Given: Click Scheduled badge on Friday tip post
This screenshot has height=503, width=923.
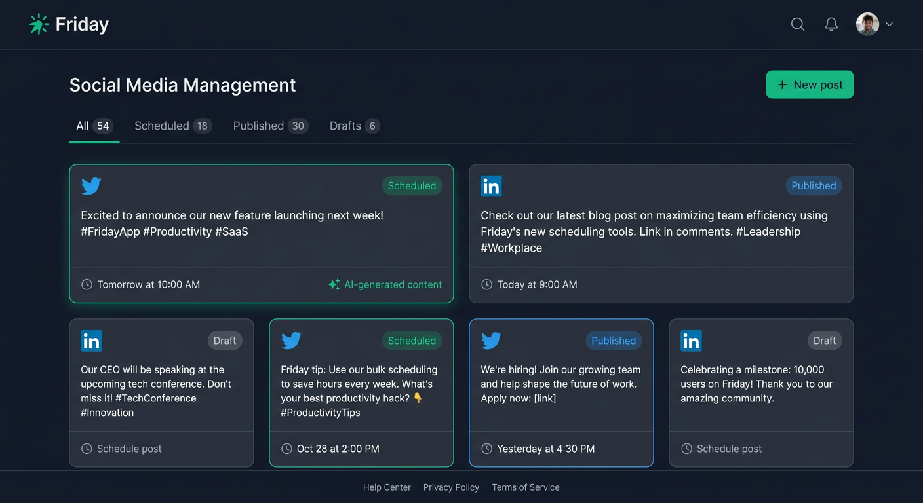Looking at the screenshot, I should [x=412, y=341].
